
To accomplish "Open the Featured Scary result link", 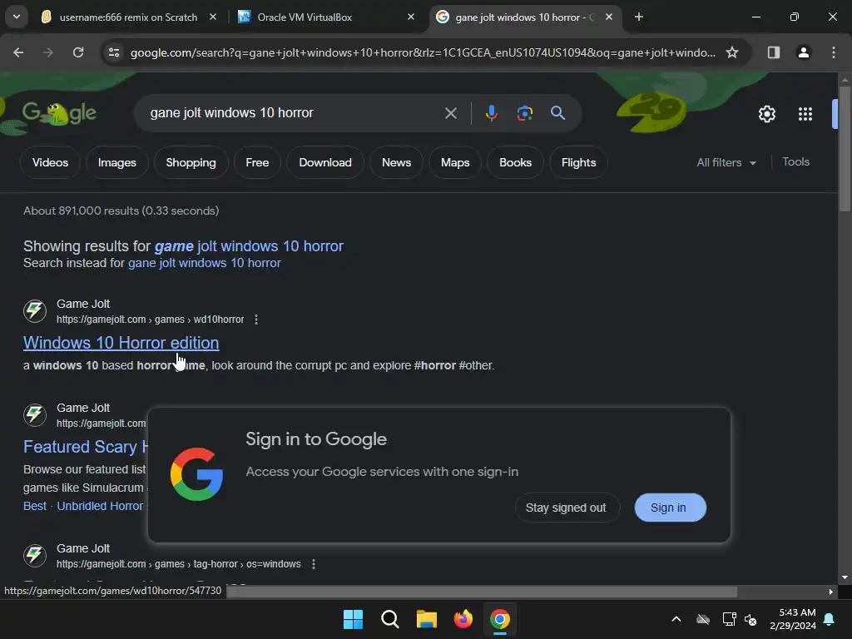I will pos(86,447).
